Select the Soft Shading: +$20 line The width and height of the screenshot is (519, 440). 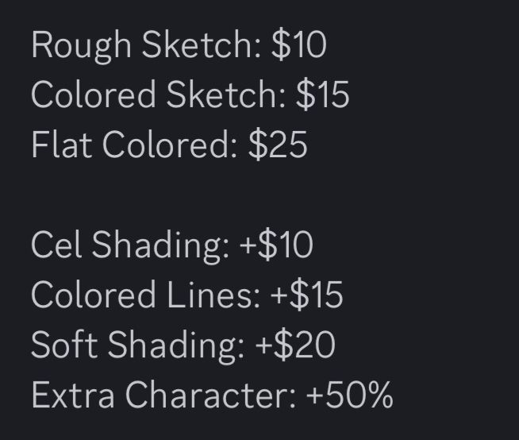(x=183, y=346)
